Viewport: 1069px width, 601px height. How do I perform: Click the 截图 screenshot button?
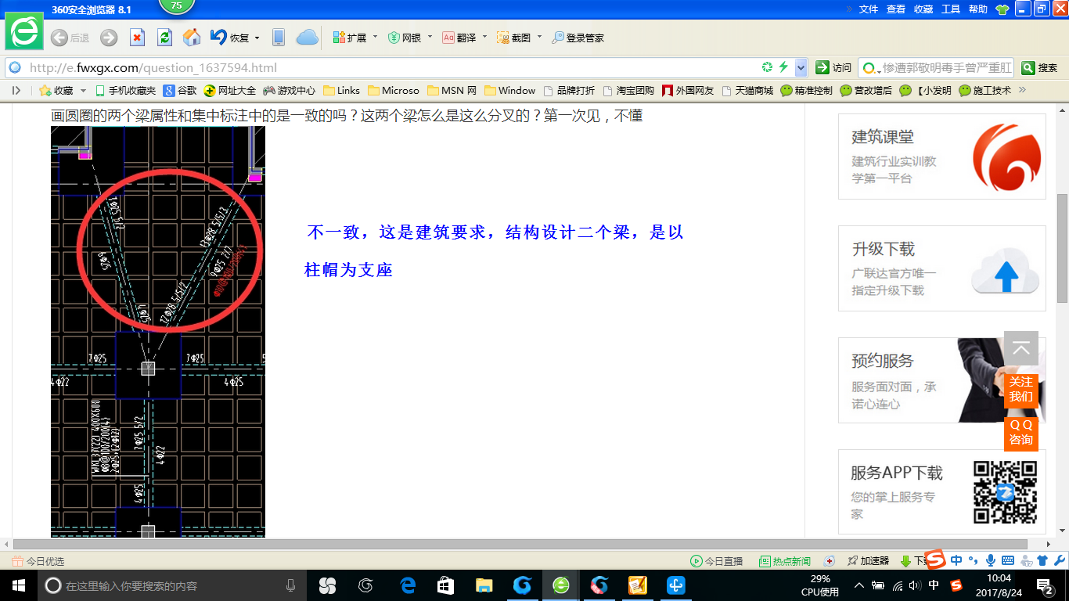(514, 38)
